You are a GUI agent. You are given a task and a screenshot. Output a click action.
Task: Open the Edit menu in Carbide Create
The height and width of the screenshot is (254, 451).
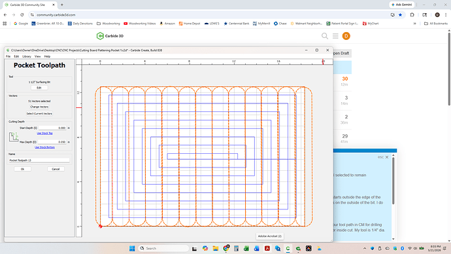pos(16,56)
